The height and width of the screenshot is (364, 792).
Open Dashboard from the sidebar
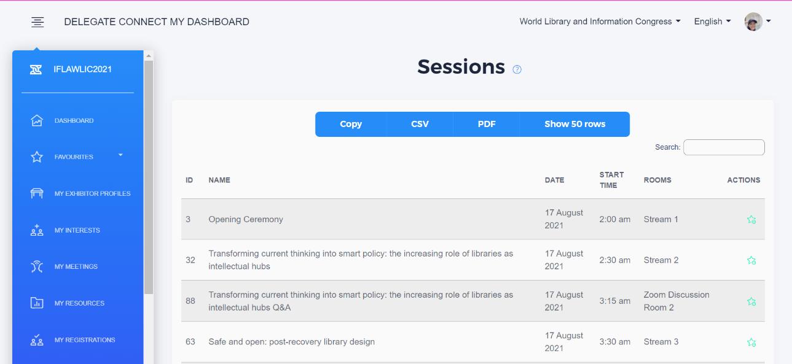click(74, 121)
